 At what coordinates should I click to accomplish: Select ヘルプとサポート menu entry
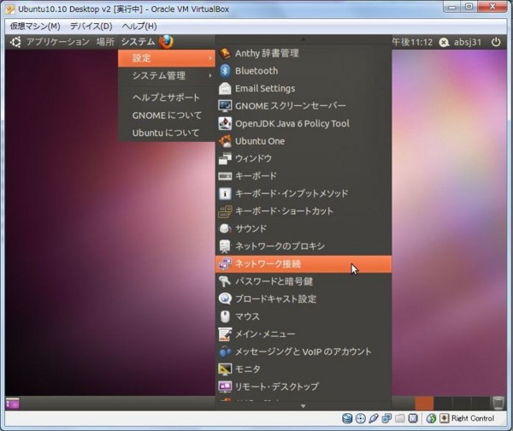[167, 97]
